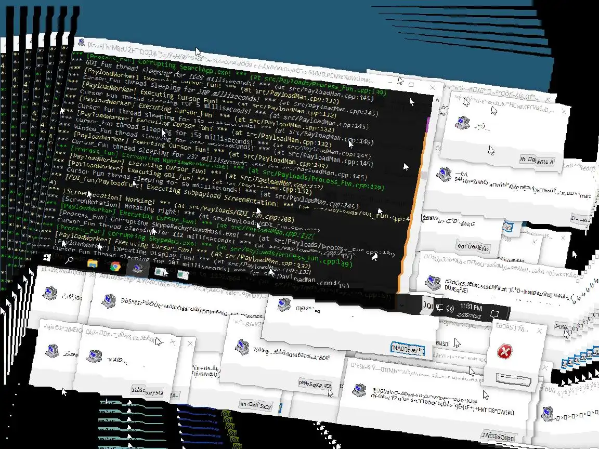Image resolution: width=599 pixels, height=449 pixels.
Task: Click computer icon in 'HDdÖrß' dialog
Action: tap(433, 283)
